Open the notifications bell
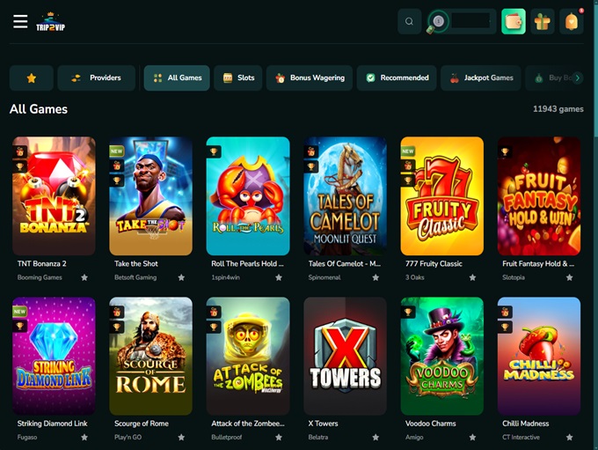Screen dimensions: 598x450 (x=572, y=22)
